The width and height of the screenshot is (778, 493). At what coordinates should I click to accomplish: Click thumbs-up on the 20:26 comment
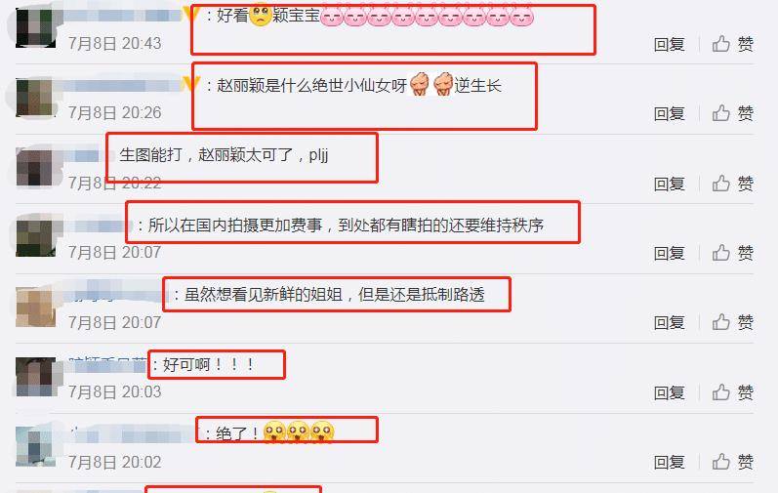pos(721,113)
